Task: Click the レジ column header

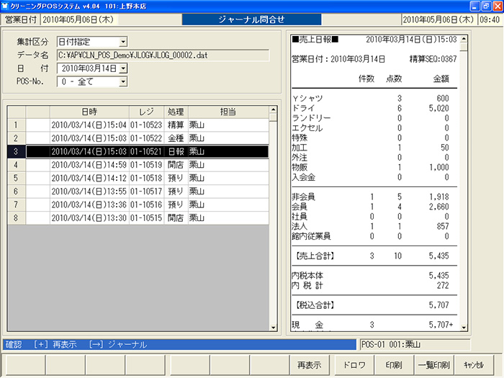Action: (x=147, y=112)
